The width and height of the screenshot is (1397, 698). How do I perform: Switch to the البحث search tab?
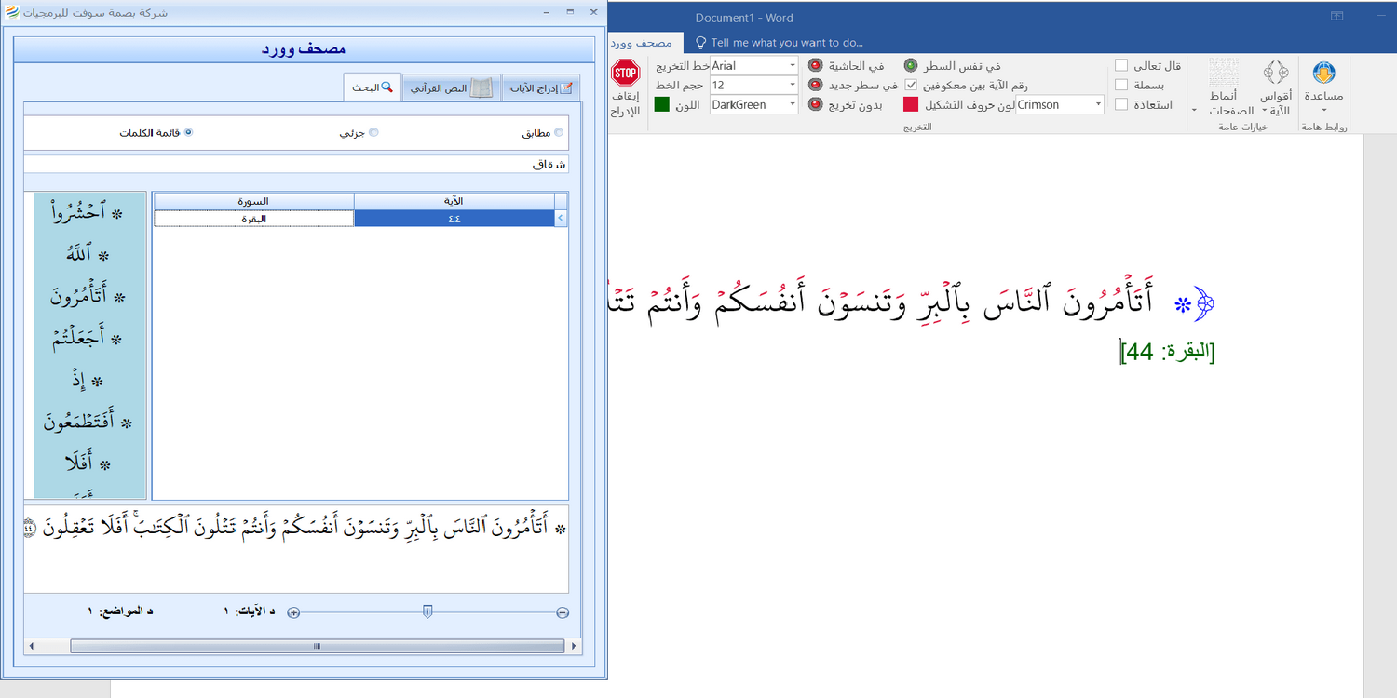coord(372,87)
